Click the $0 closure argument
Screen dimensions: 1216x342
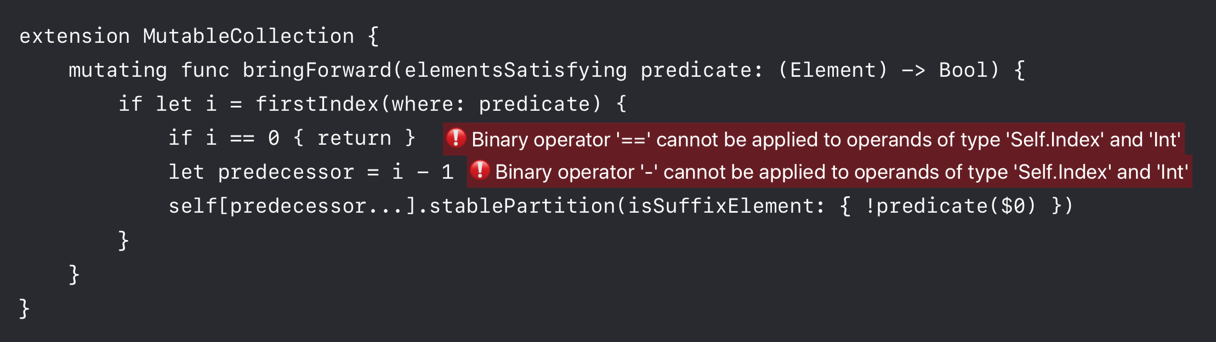pyautogui.click(x=1013, y=206)
